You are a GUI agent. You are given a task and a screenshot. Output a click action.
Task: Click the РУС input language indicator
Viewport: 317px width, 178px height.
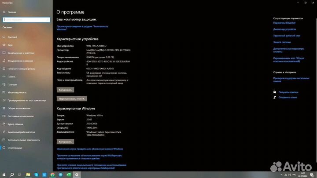pyautogui.click(x=294, y=175)
